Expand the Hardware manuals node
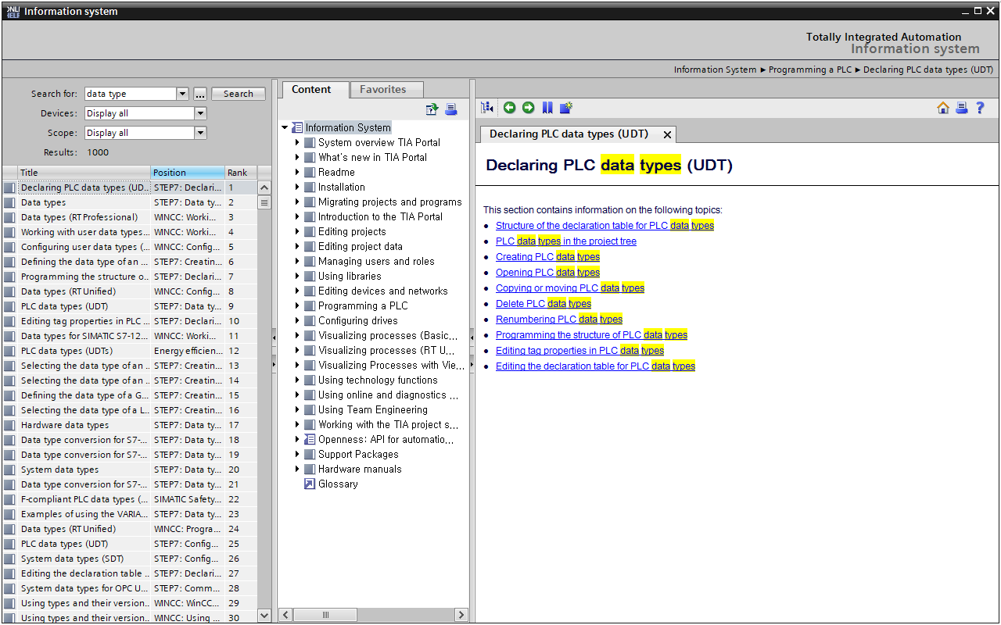1001x625 pixels. [x=297, y=469]
